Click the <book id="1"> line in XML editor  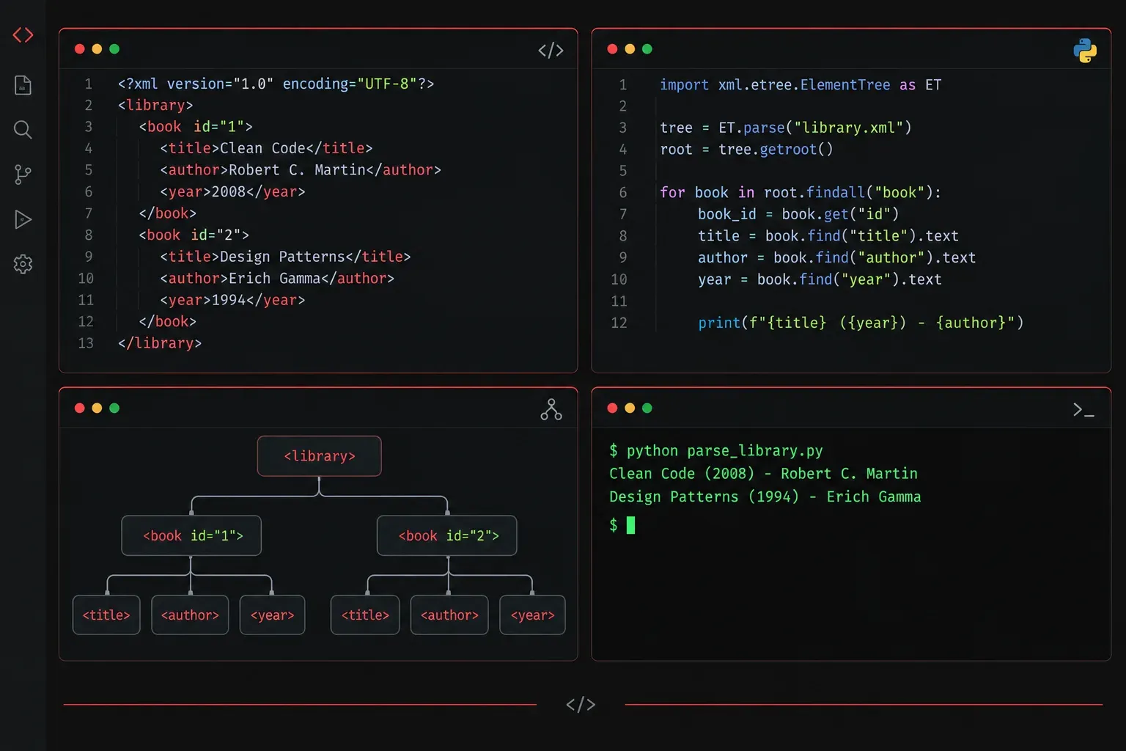196,126
